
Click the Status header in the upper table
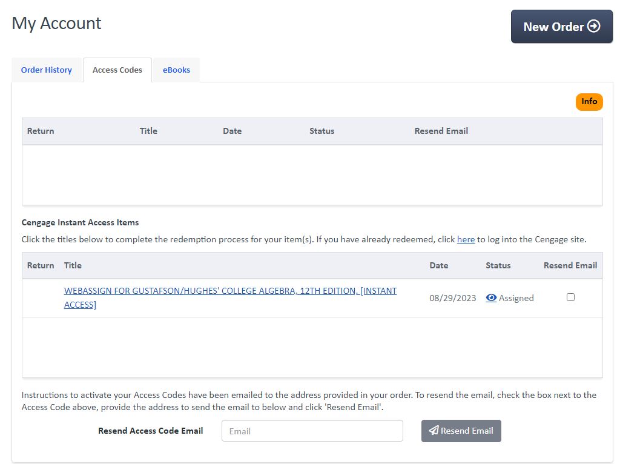pos(322,131)
